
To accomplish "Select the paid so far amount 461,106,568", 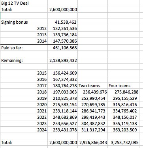I will pos(62,48).
